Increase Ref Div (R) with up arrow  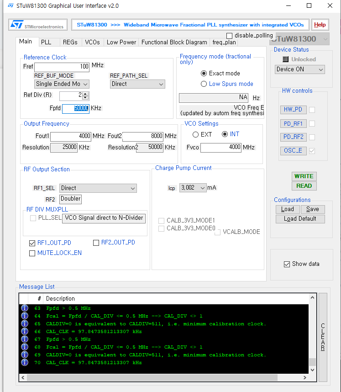tap(85, 94)
